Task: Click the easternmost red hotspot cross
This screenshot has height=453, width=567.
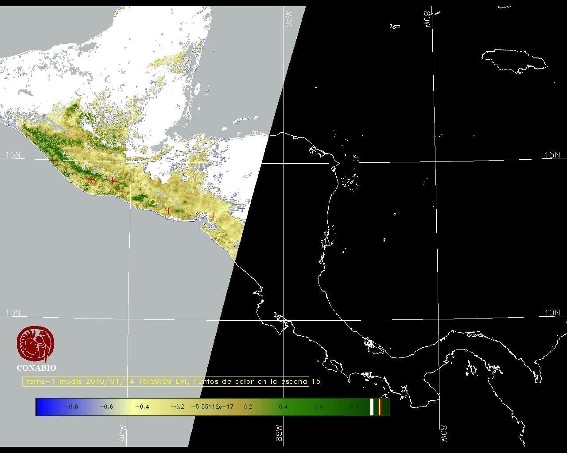Action: tap(214, 216)
